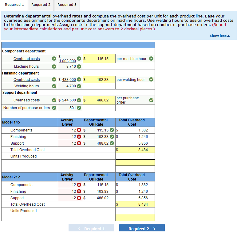Click Finishing department Overhead costs link
The height and width of the screenshot is (232, 237).
(x=27, y=80)
